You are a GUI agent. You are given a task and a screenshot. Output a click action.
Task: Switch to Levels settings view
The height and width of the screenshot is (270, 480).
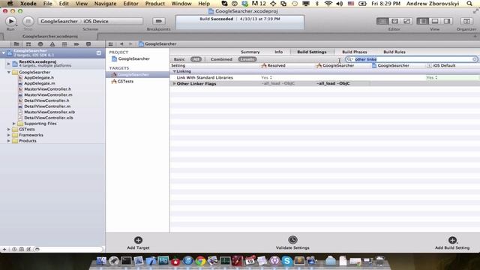pyautogui.click(x=247, y=59)
